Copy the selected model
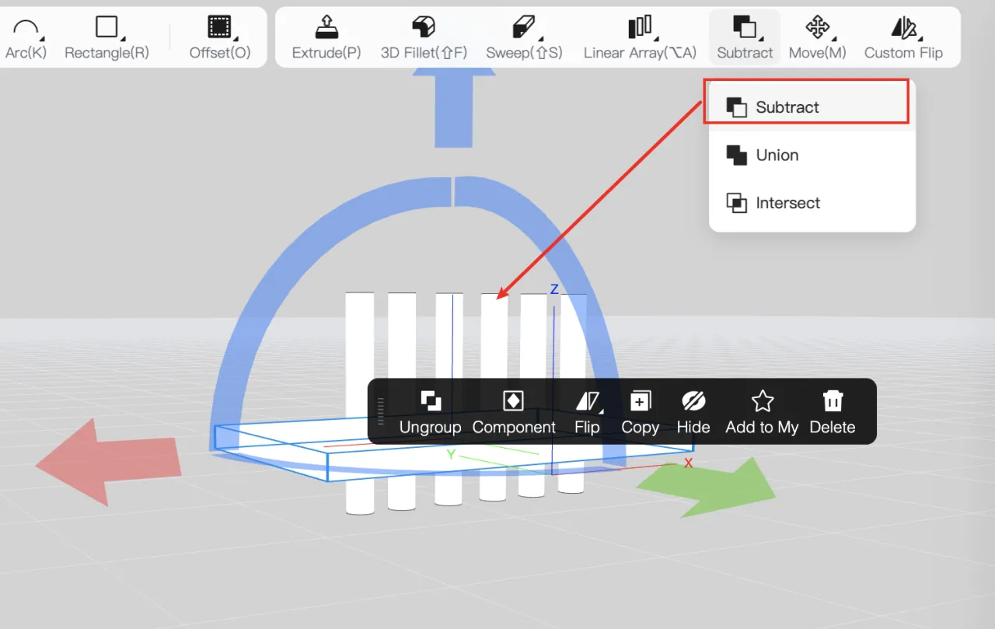 point(640,411)
